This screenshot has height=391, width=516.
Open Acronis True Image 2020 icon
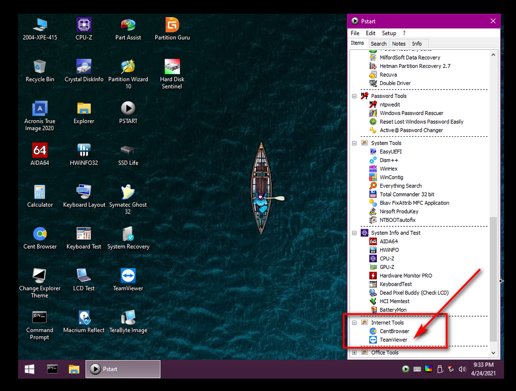tap(40, 116)
